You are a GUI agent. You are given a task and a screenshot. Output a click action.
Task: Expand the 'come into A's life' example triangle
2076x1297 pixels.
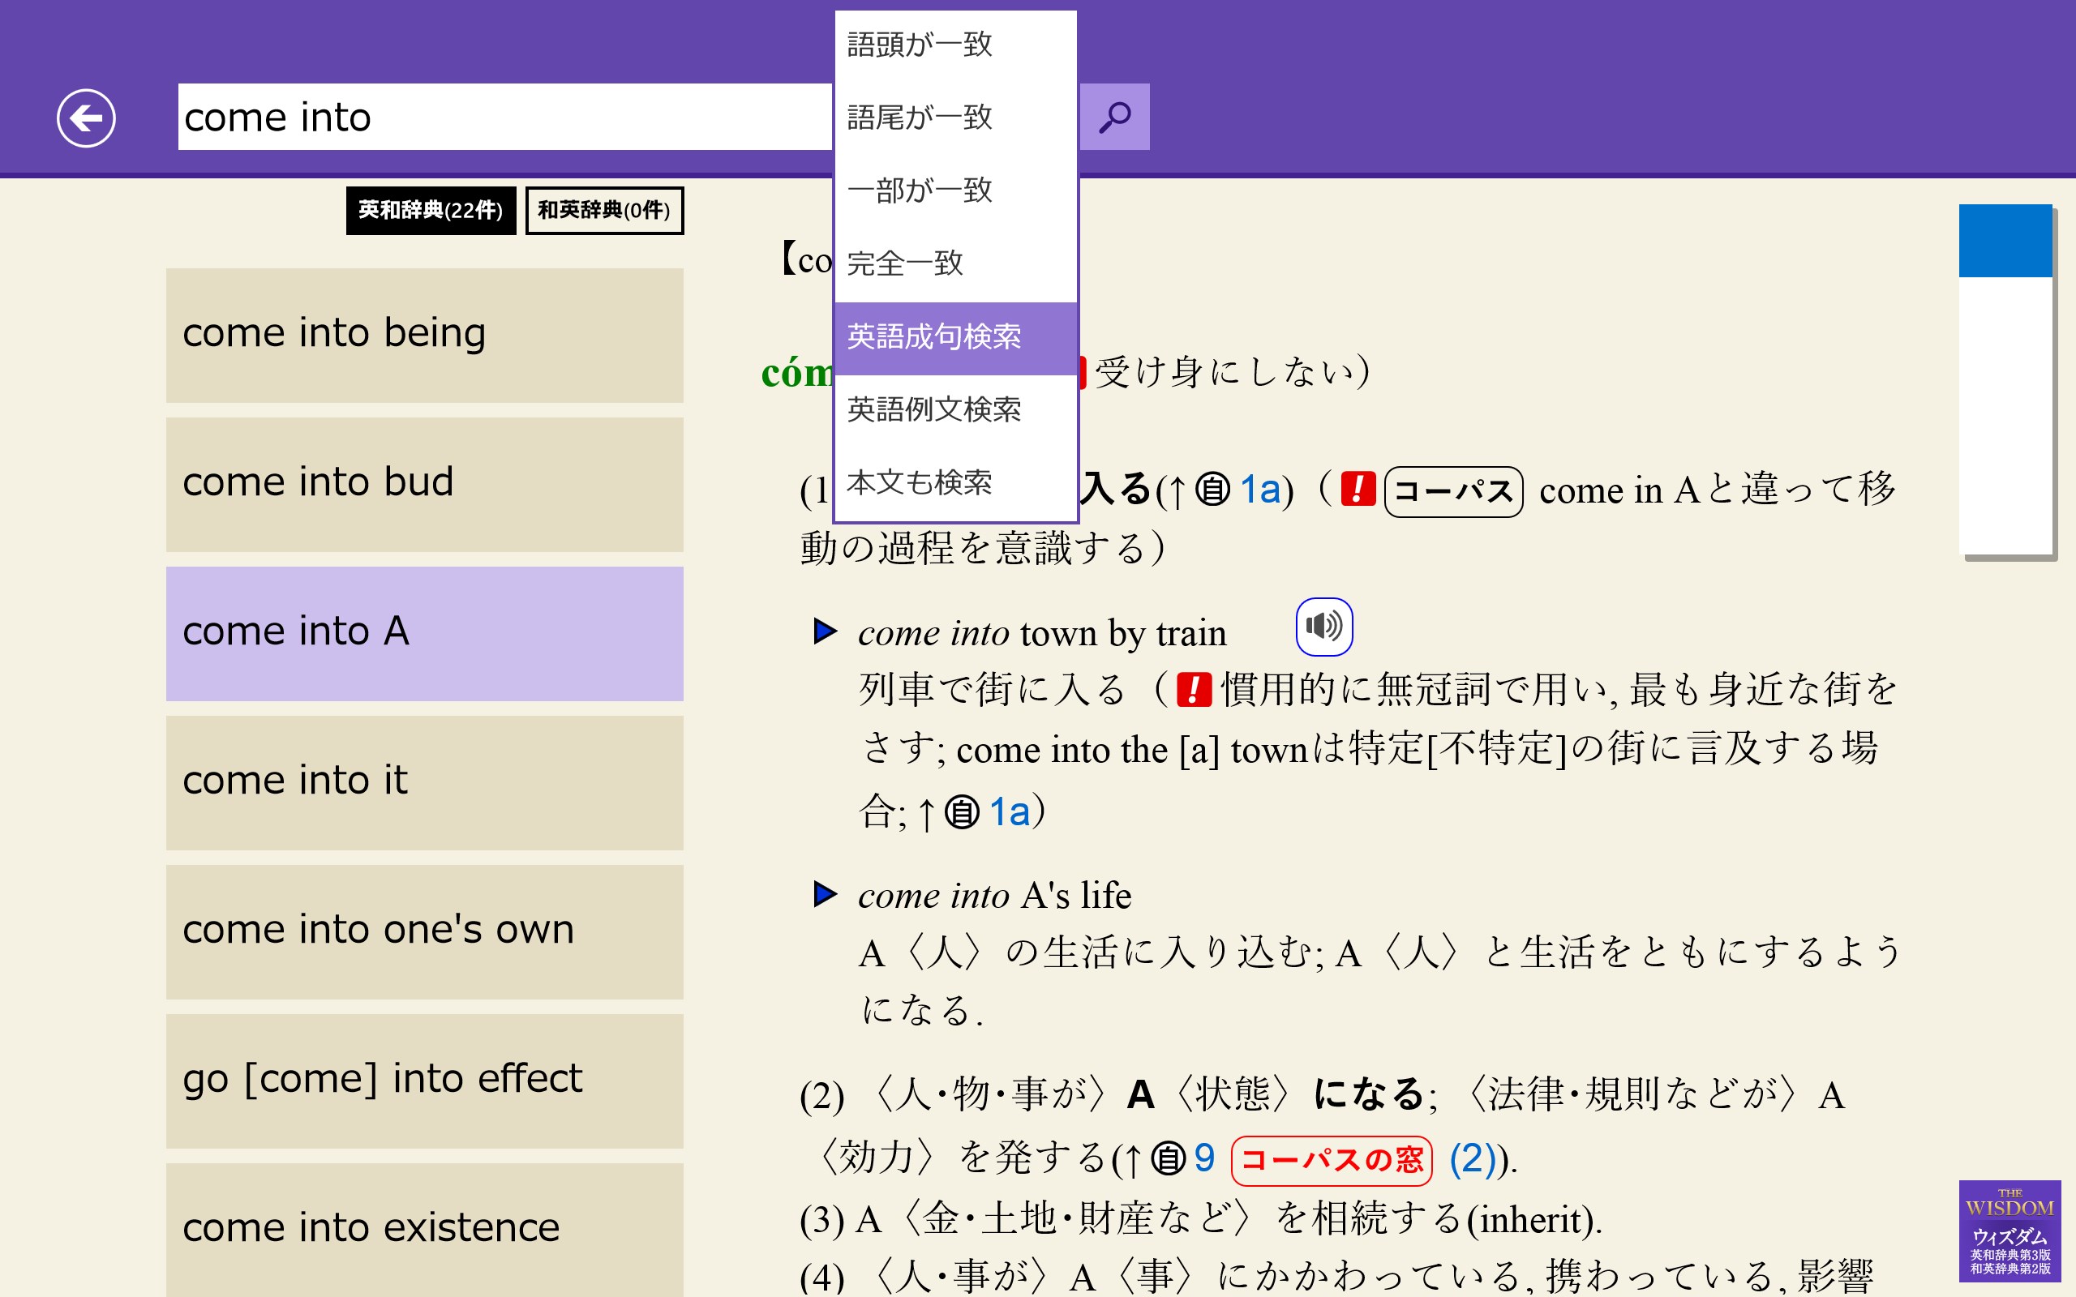pos(825,894)
